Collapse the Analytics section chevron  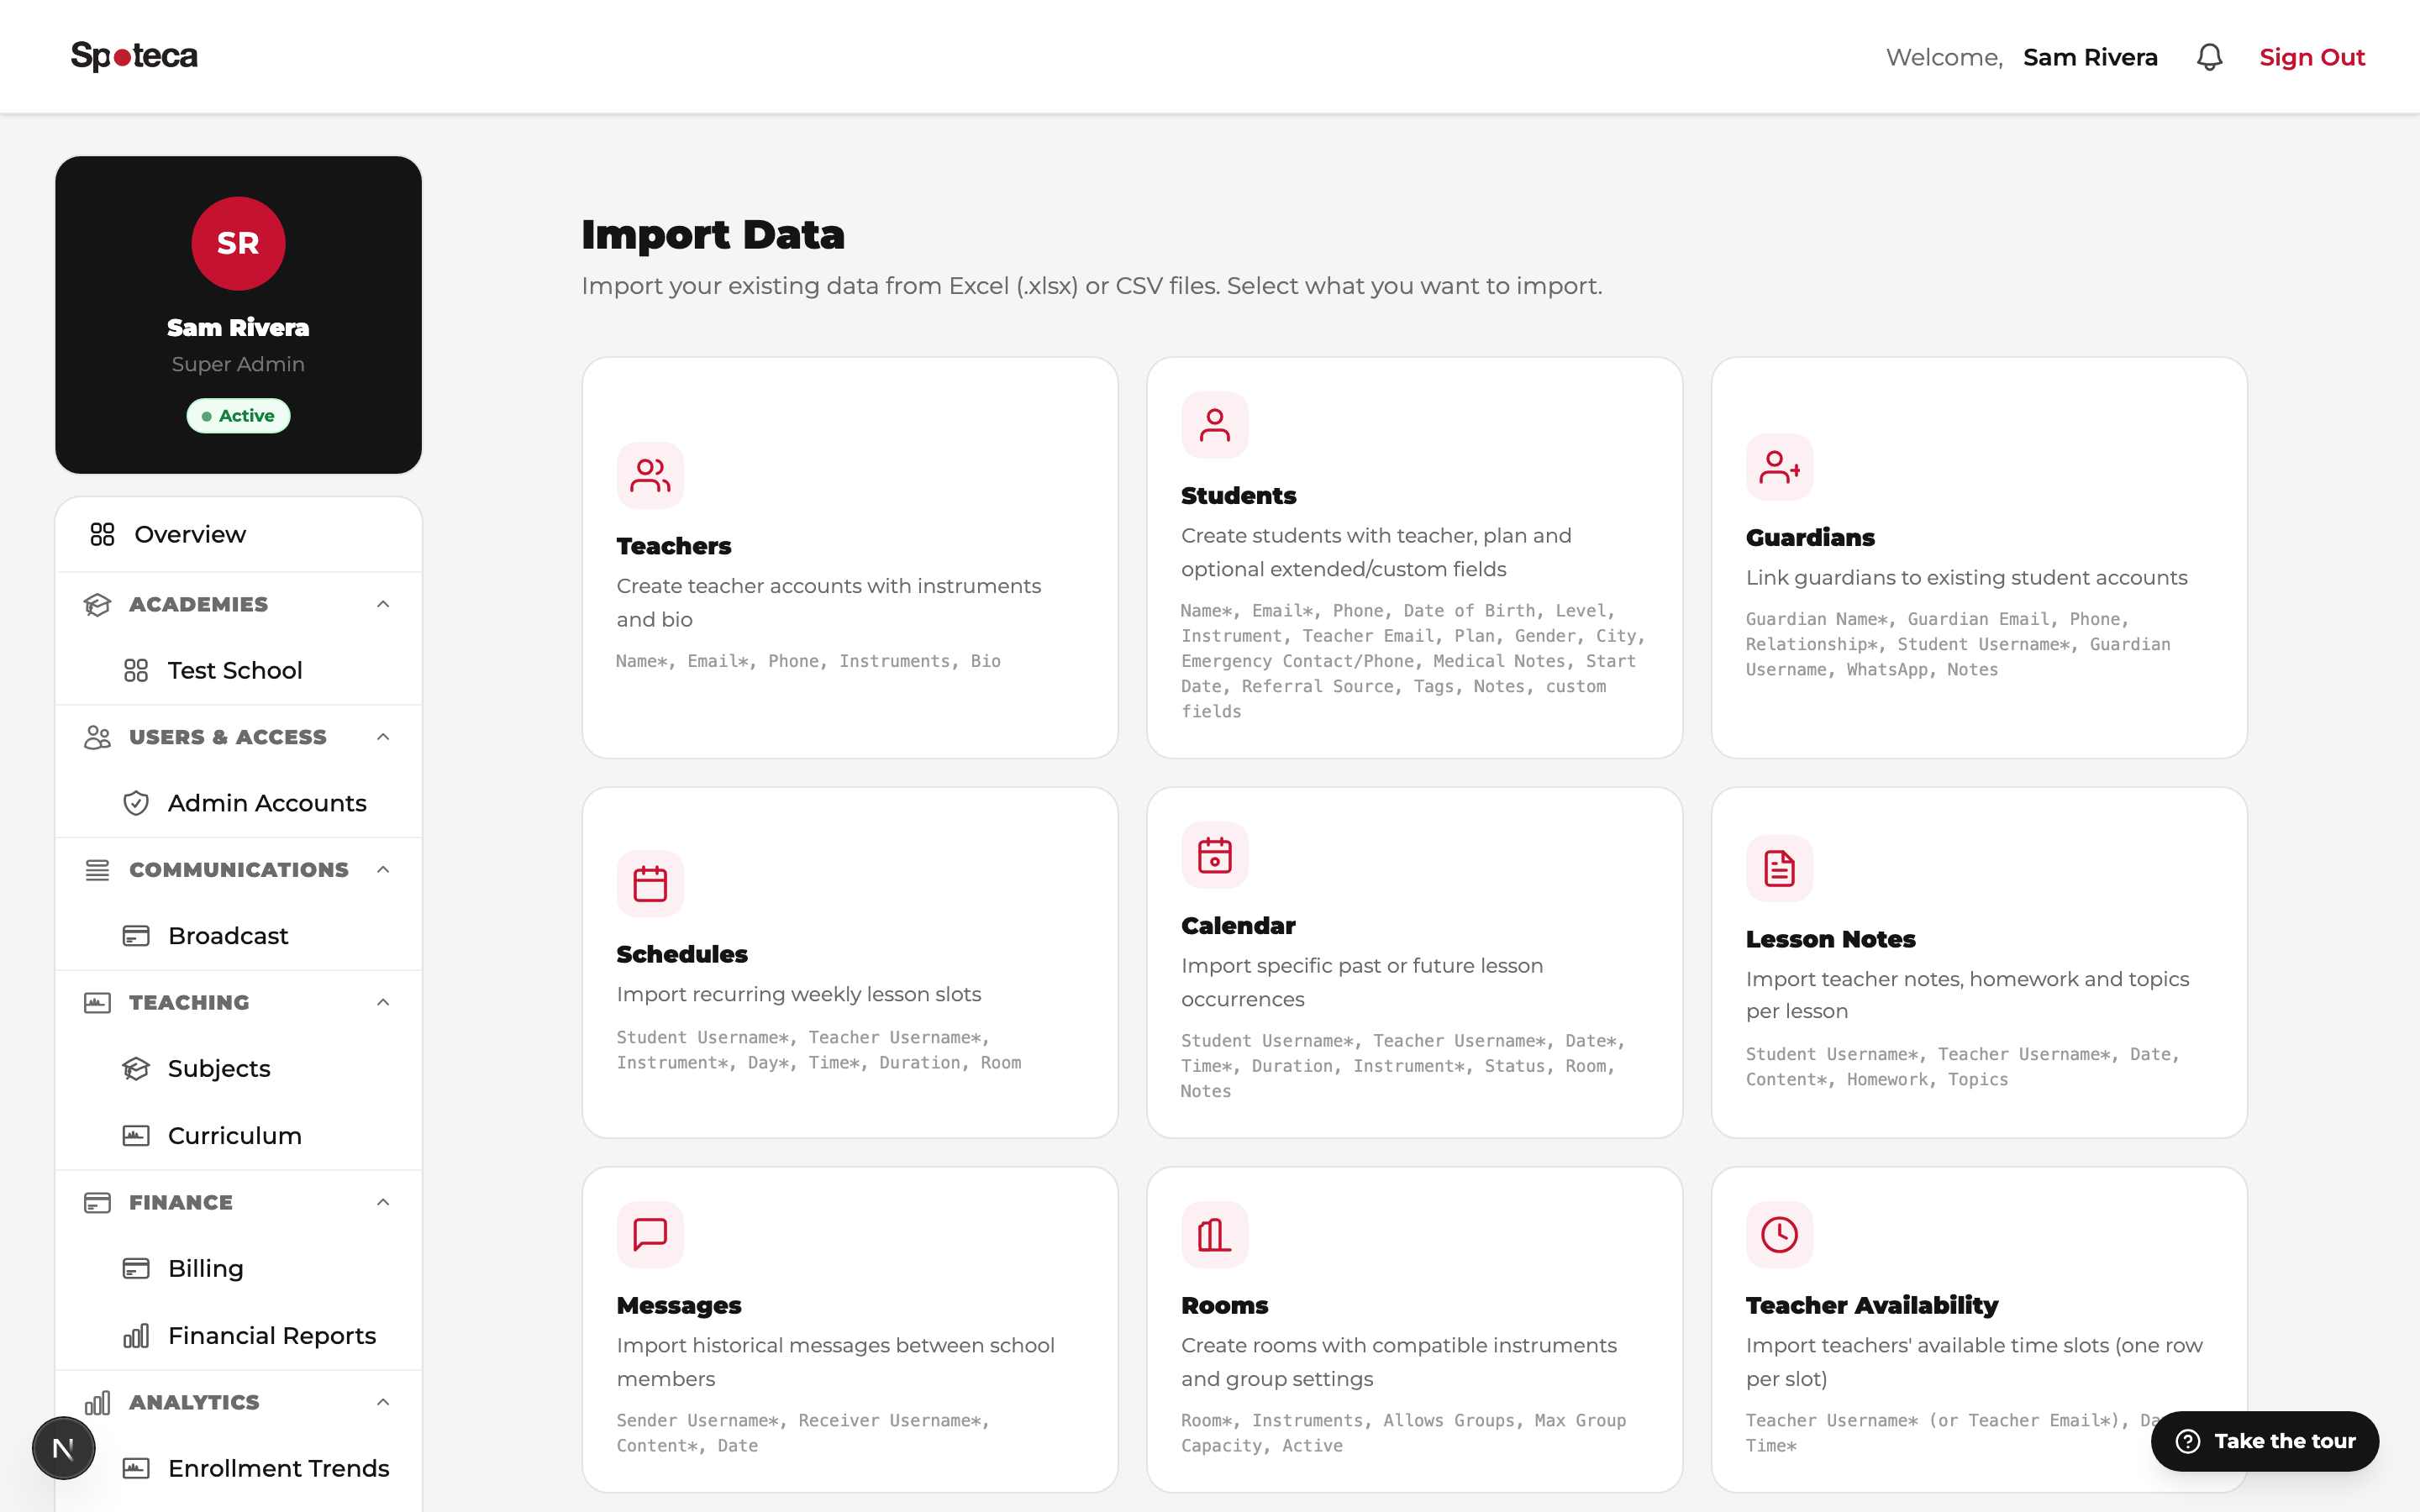point(383,1403)
